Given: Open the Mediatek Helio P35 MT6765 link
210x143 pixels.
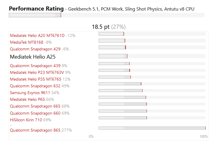Looking at the screenshot, I should (x=36, y=79).
